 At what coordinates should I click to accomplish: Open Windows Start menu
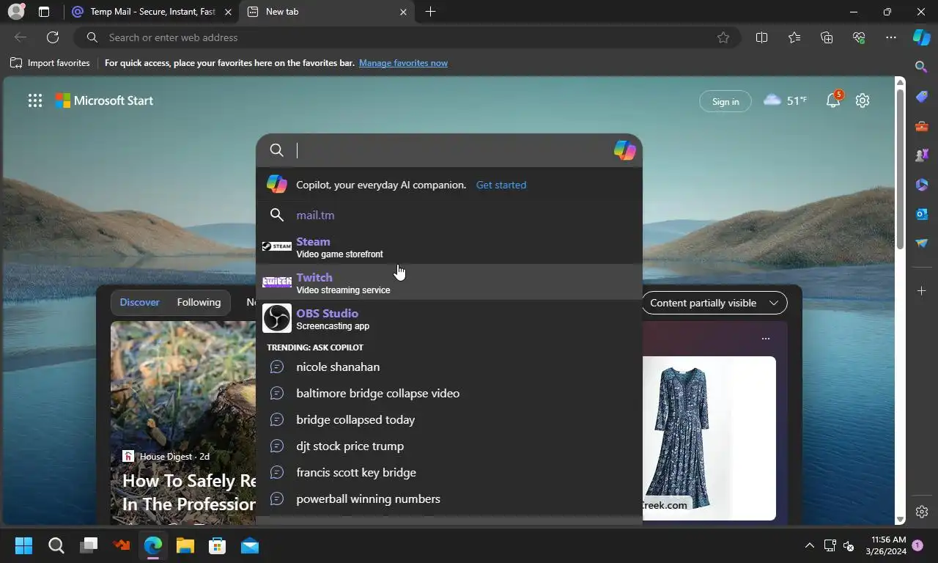(x=23, y=545)
